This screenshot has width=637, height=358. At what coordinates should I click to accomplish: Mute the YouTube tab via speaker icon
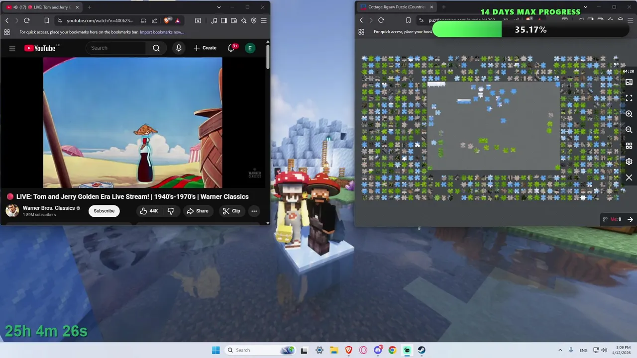pos(16,7)
